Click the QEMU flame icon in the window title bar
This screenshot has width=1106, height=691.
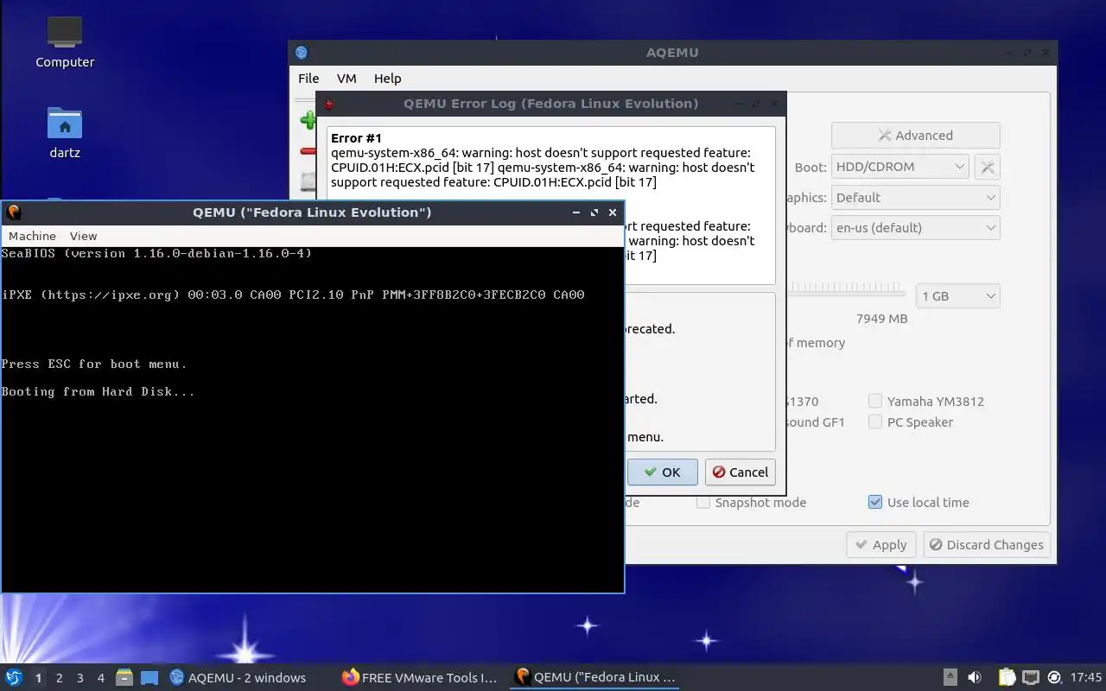click(x=14, y=212)
